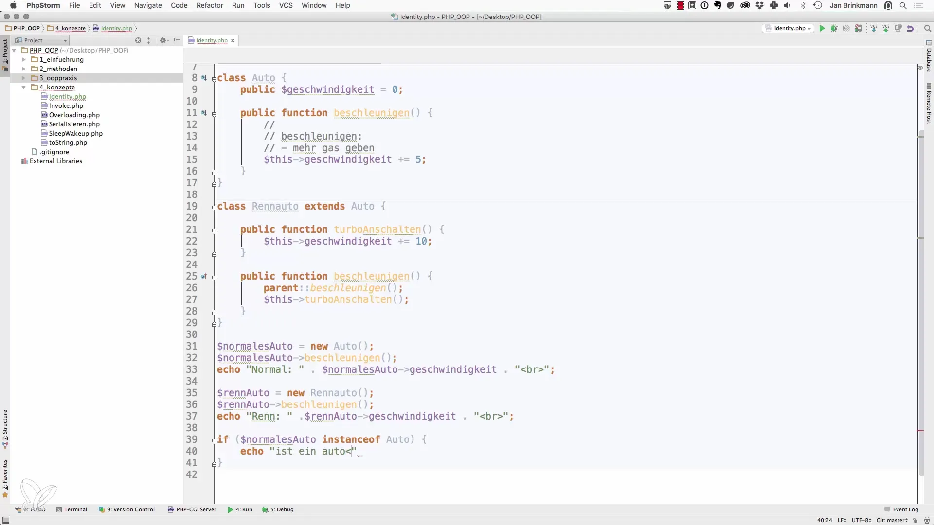Open Overloading.php in project tree
The image size is (934, 525).
coord(71,115)
